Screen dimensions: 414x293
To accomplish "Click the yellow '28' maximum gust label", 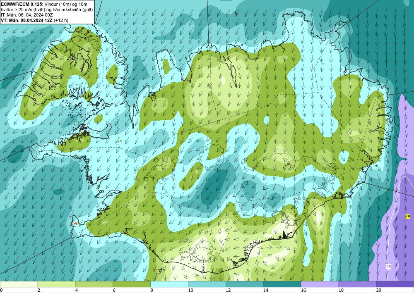I will pyautogui.click(x=408, y=216).
